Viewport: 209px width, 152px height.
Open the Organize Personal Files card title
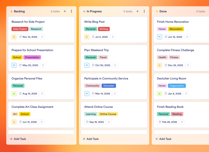click(x=27, y=79)
